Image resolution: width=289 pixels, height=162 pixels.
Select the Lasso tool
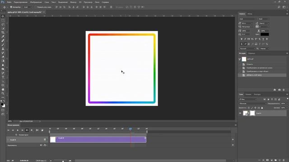[3, 24]
